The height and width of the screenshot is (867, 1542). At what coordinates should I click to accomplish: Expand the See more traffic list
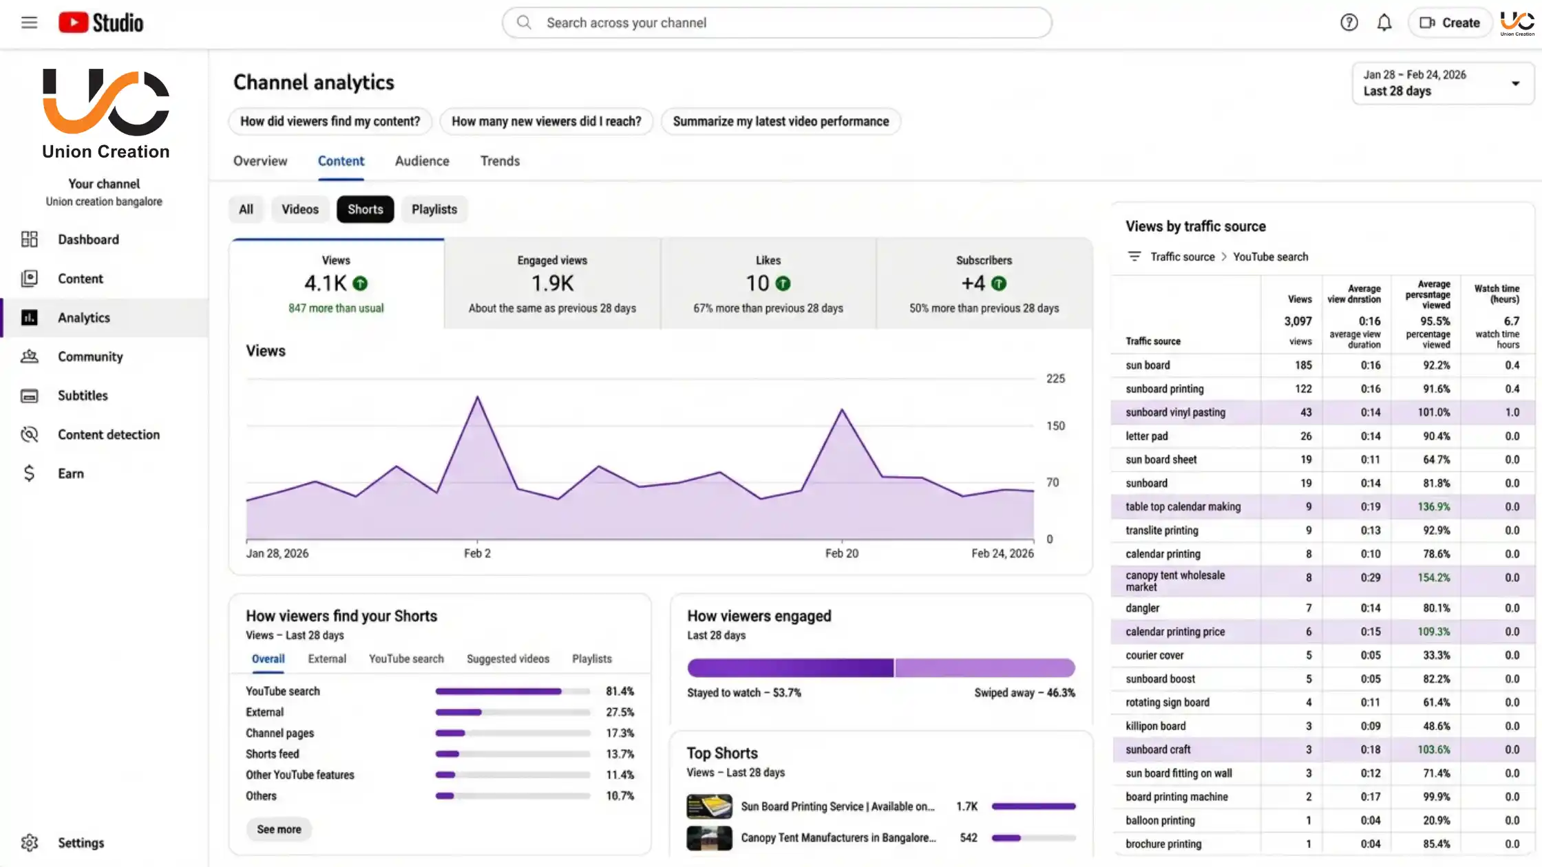tap(278, 829)
